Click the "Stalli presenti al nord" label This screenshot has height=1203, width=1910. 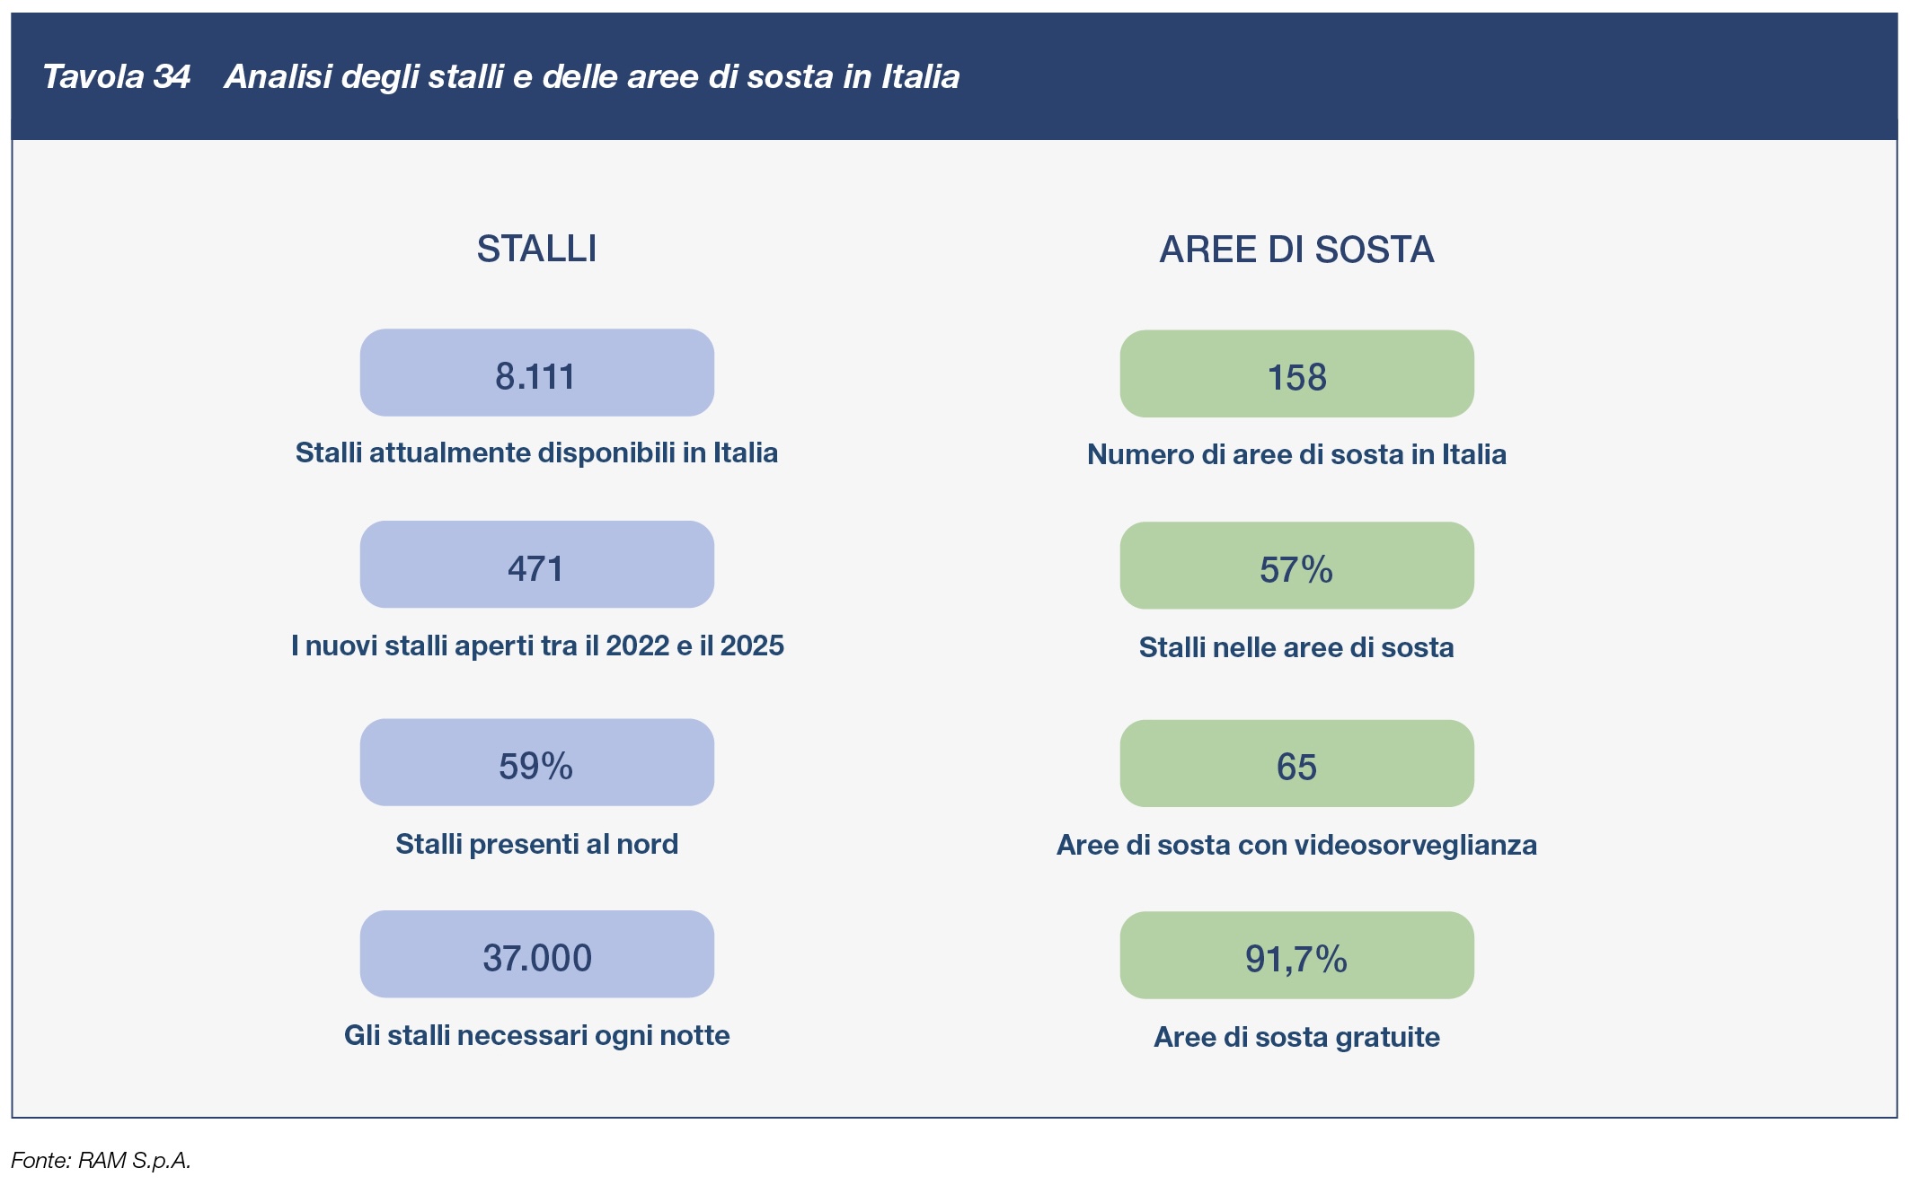click(x=536, y=844)
